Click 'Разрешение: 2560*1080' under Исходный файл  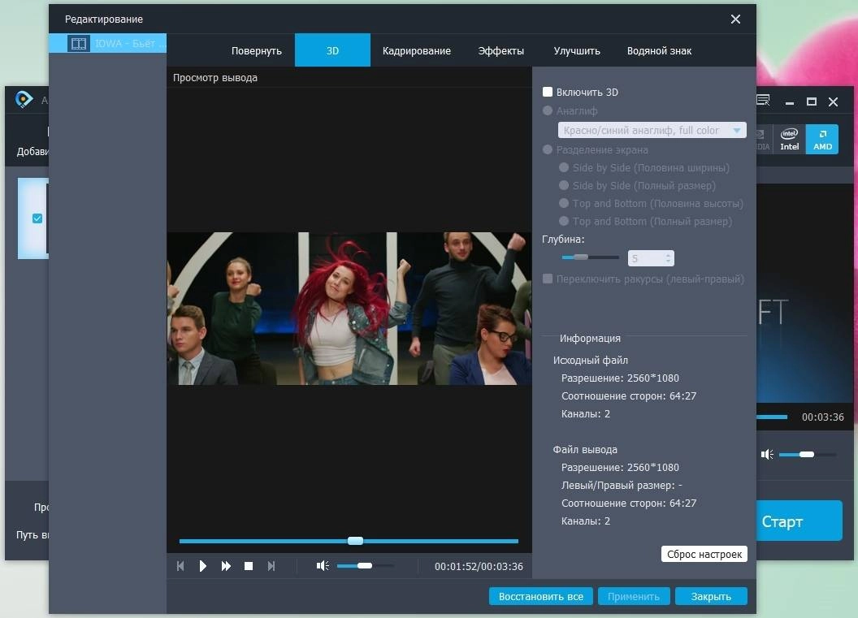tap(620, 378)
